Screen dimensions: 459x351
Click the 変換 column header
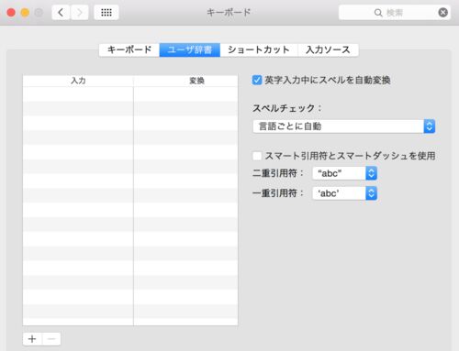click(185, 81)
